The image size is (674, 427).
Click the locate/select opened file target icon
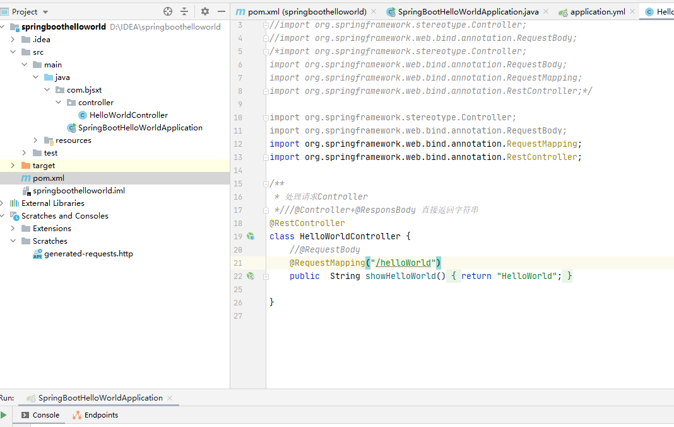click(168, 11)
